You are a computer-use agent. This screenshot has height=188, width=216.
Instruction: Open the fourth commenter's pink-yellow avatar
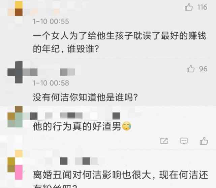click(15, 165)
